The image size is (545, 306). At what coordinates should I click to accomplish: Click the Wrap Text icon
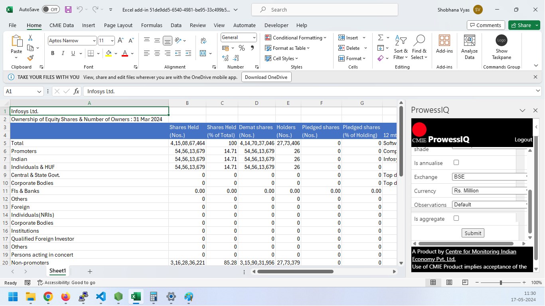203,41
